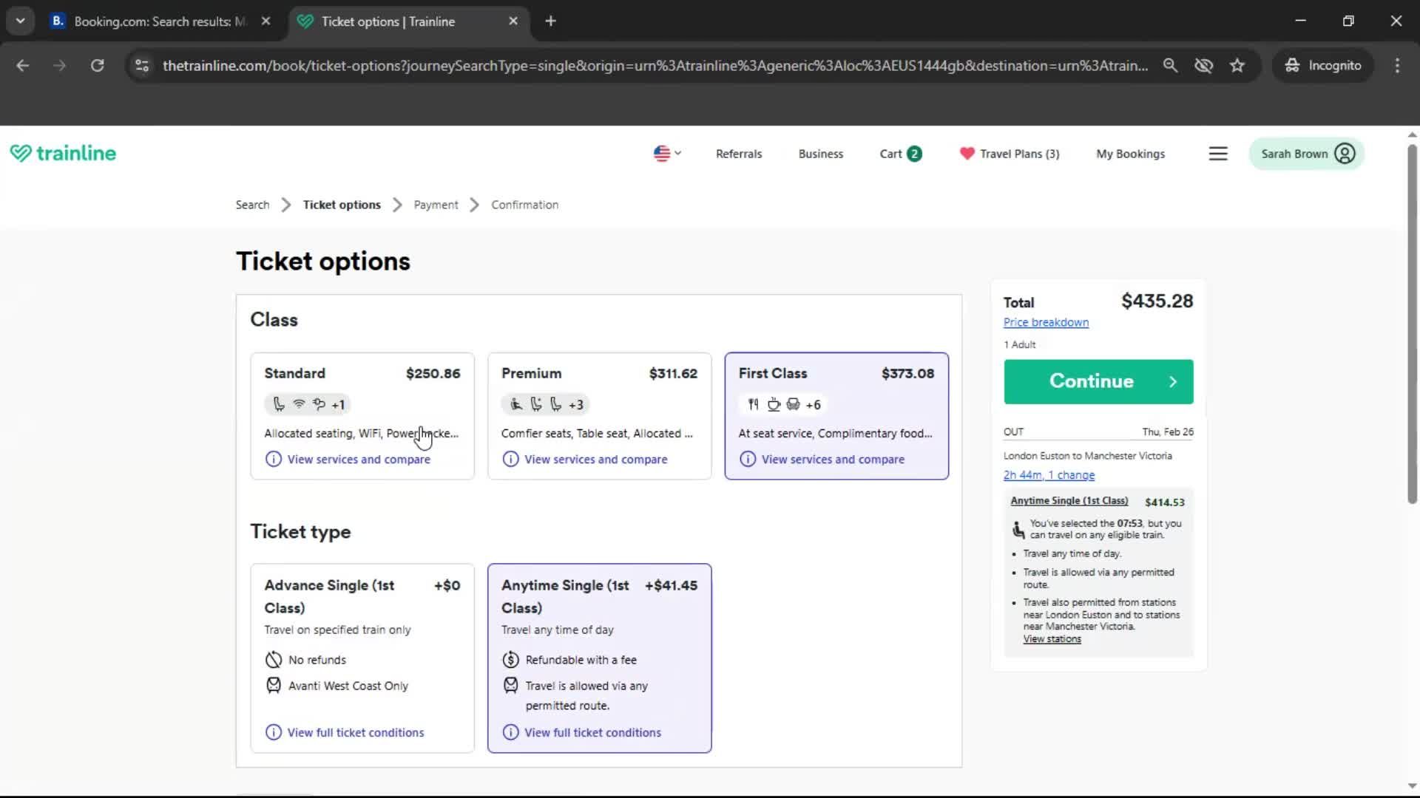Expand the +6 amenities on First Class

813,404
